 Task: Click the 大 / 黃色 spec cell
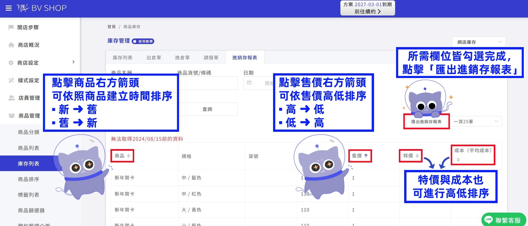191,210
